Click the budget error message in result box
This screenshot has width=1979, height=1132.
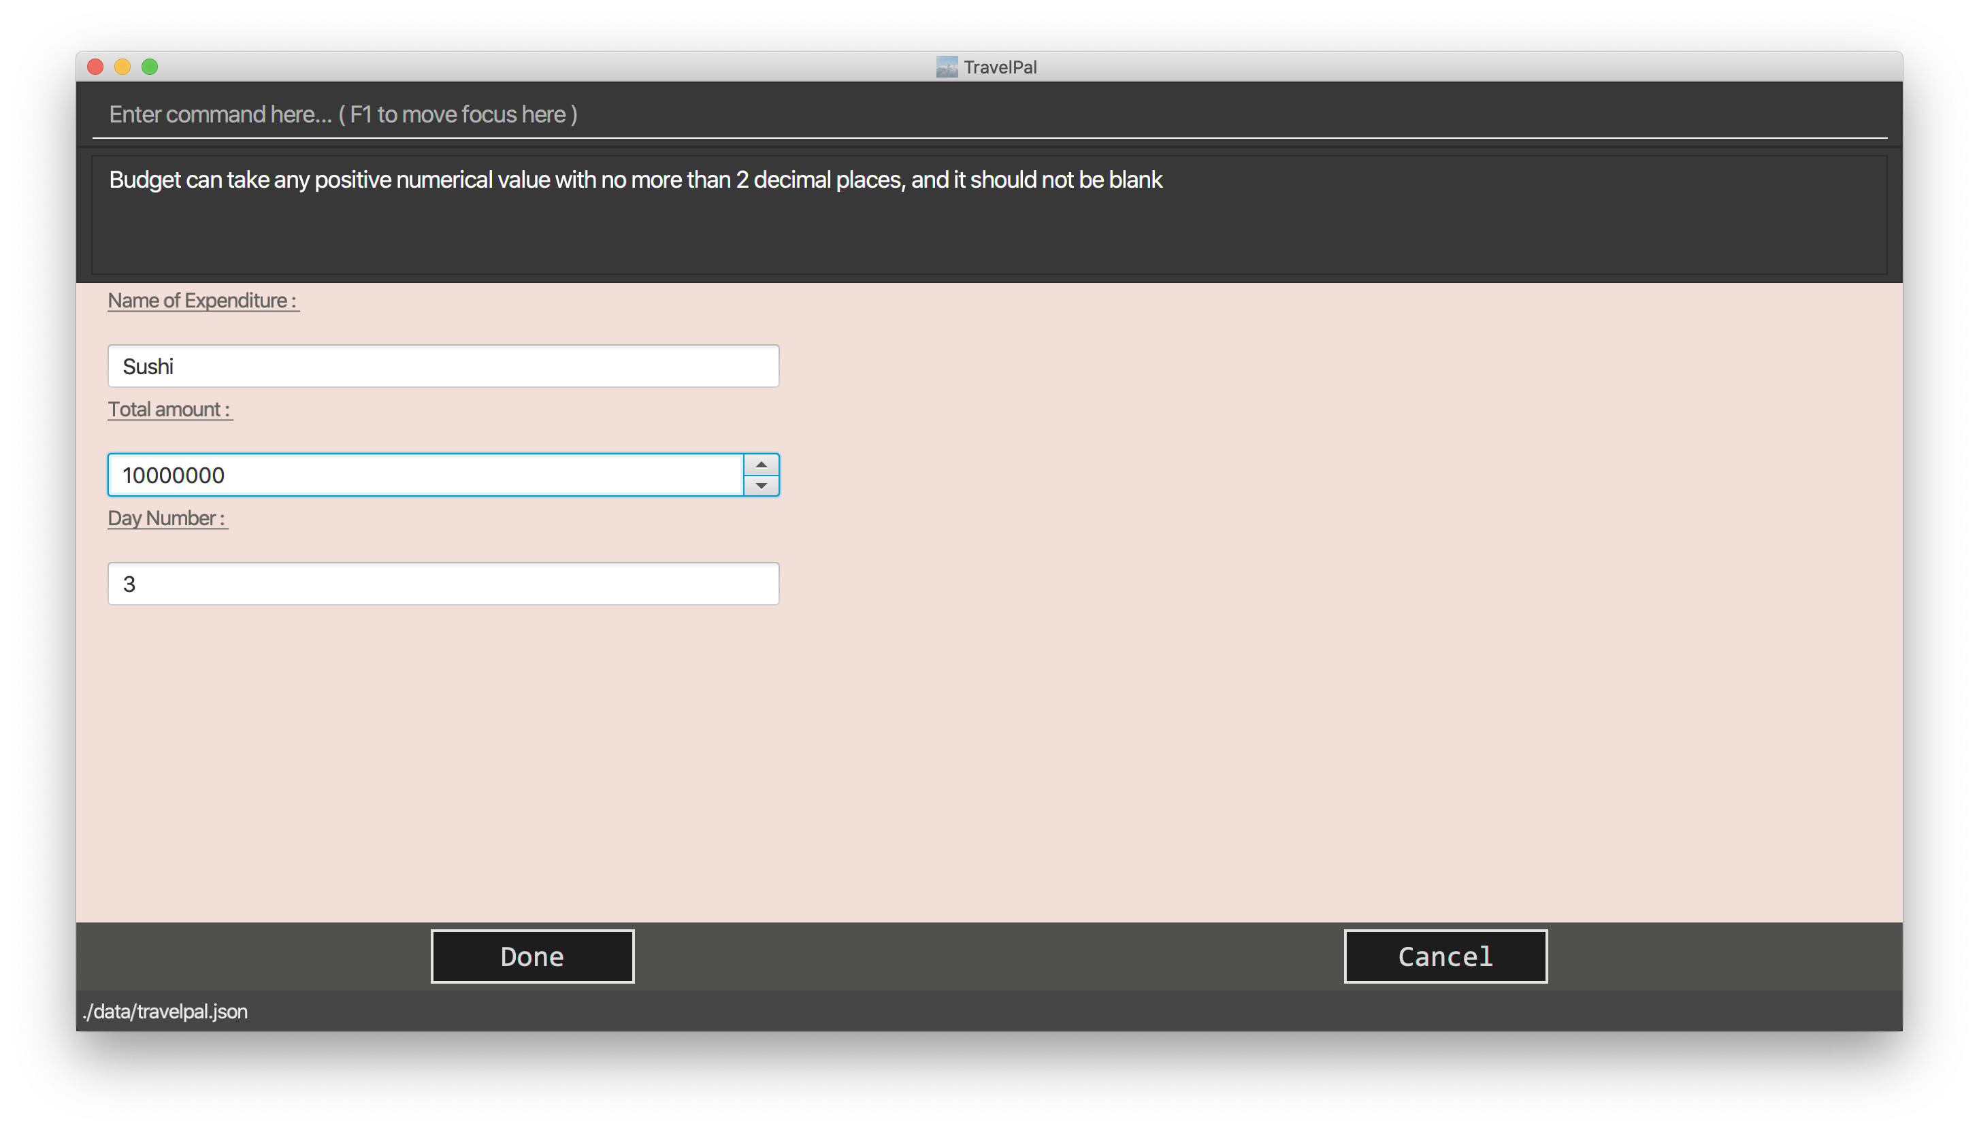pos(634,180)
